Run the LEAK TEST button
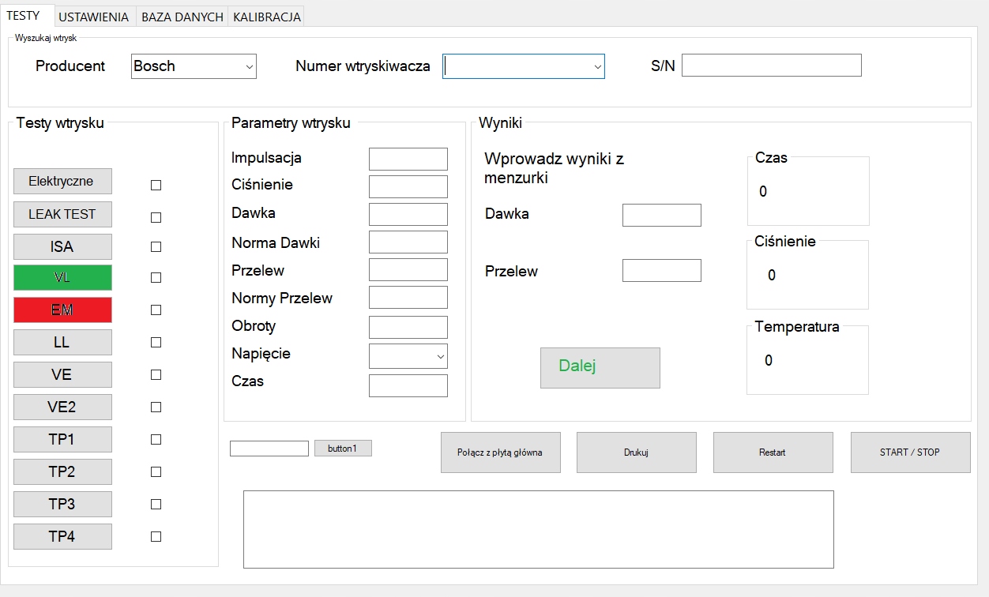 (62, 214)
